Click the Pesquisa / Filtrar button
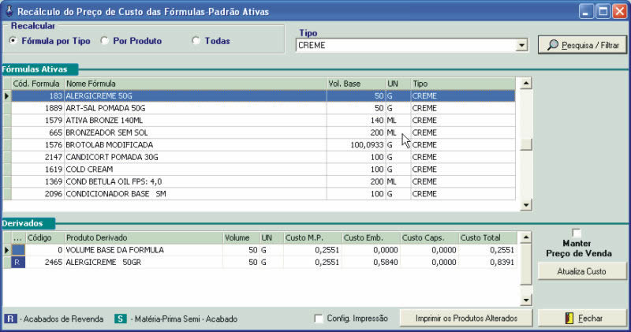Screen dimensions: 631x332 582,45
